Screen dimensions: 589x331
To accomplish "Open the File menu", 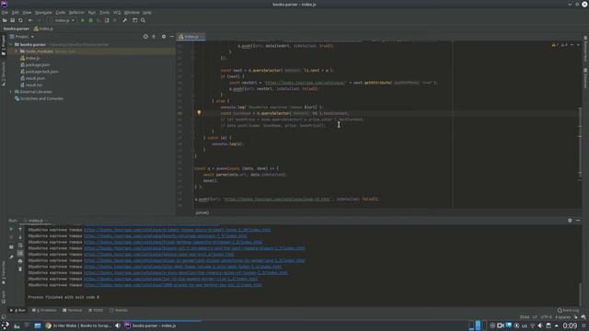I will pos(5,12).
